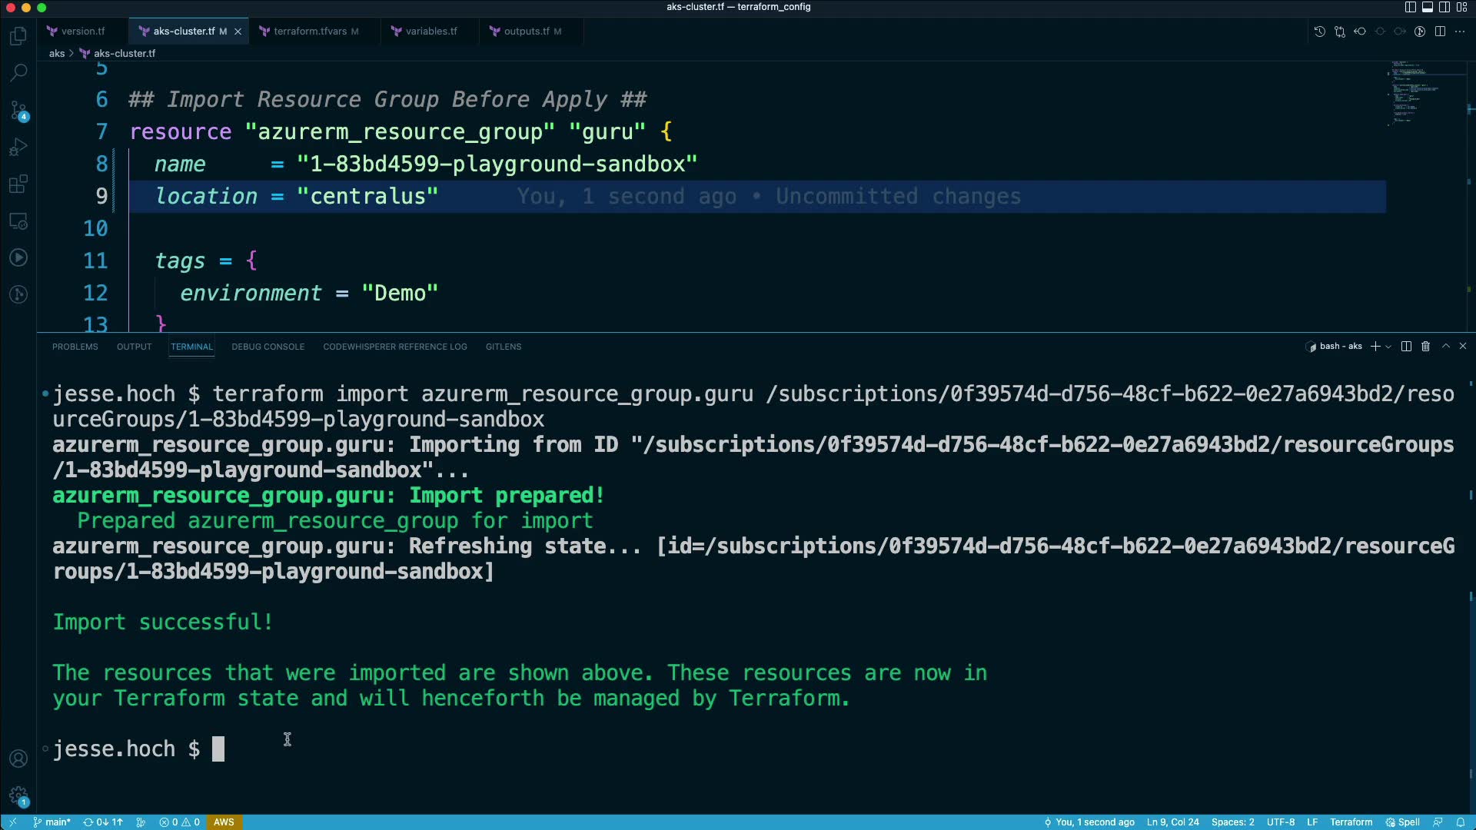Image resolution: width=1476 pixels, height=830 pixels.
Task: Click the Split Terminal icon
Action: pos(1406,347)
